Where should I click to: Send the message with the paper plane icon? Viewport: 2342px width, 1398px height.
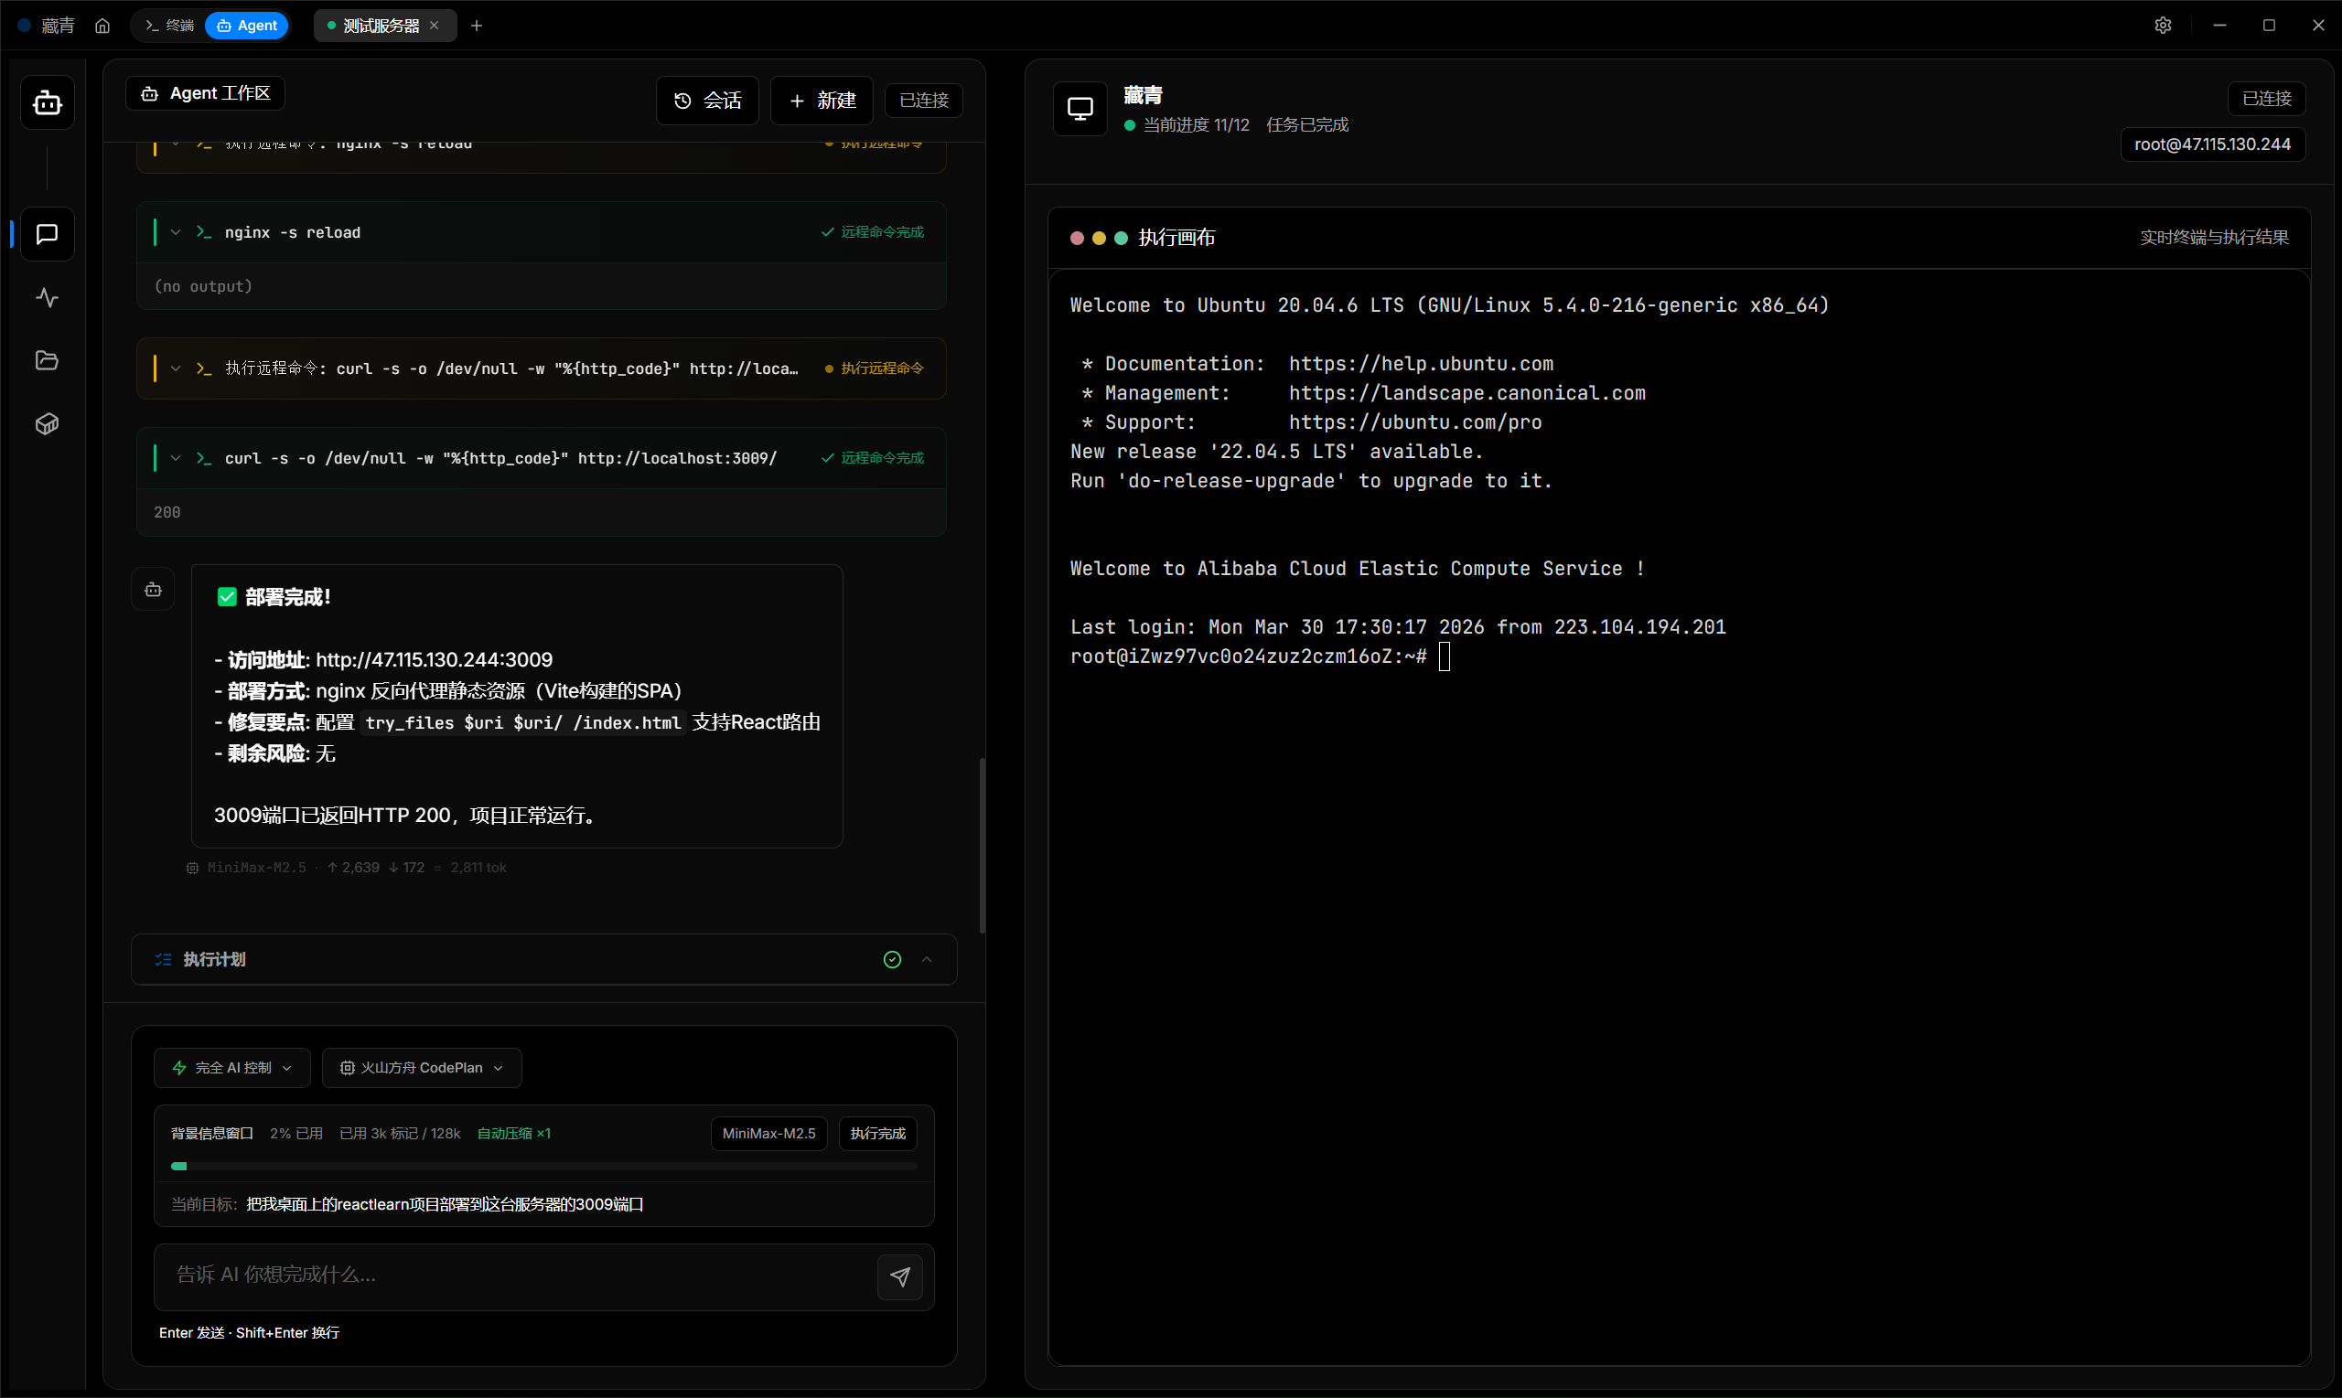pyautogui.click(x=900, y=1276)
